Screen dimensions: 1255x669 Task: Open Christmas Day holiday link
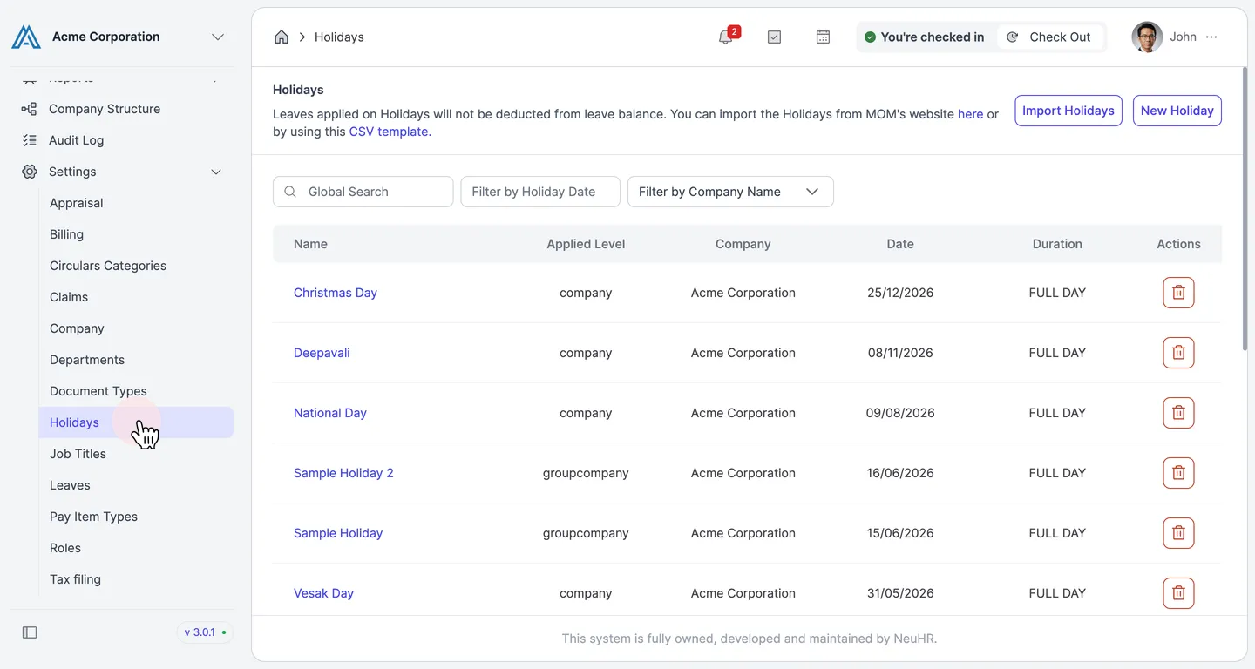tap(336, 293)
